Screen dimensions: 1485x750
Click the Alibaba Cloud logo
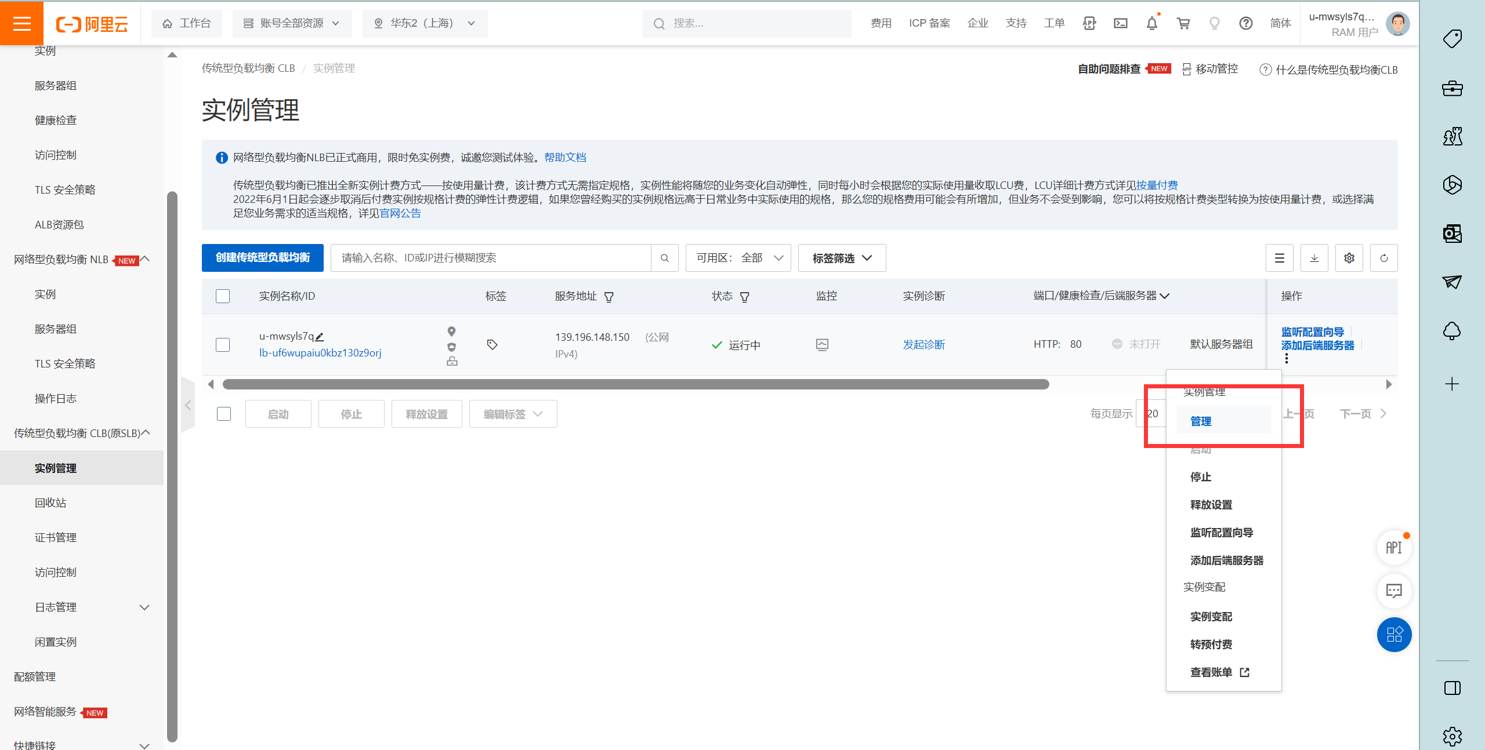click(x=92, y=24)
